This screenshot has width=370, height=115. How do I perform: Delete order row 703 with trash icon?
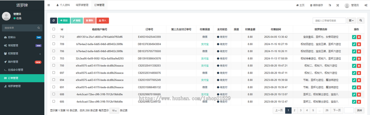point(359,58)
